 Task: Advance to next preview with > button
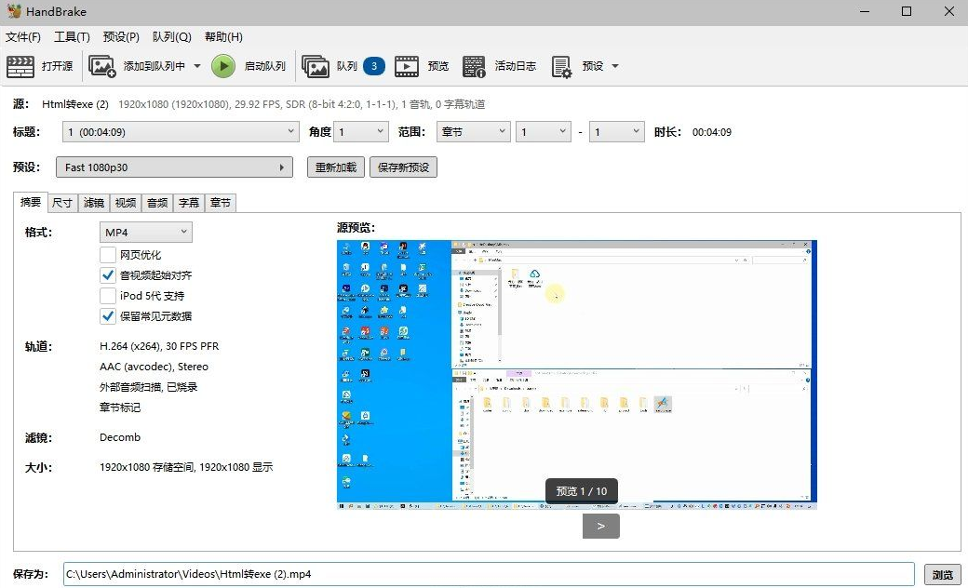click(601, 526)
